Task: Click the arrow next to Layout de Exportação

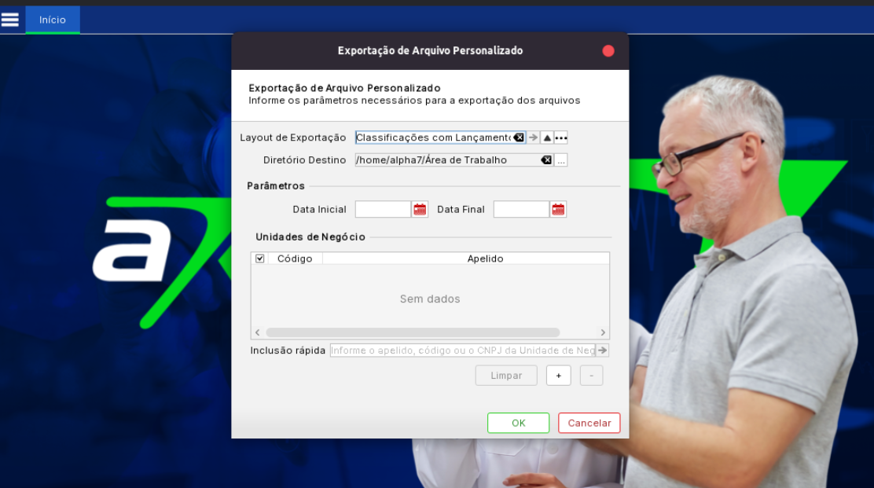Action: click(x=533, y=138)
